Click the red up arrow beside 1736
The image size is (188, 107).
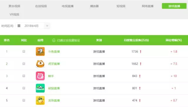(x=141, y=52)
